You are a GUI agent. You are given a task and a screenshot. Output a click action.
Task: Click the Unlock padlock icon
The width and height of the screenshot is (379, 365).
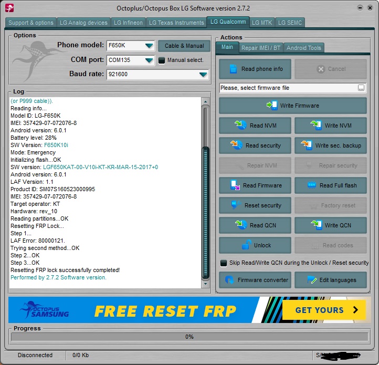(x=246, y=245)
